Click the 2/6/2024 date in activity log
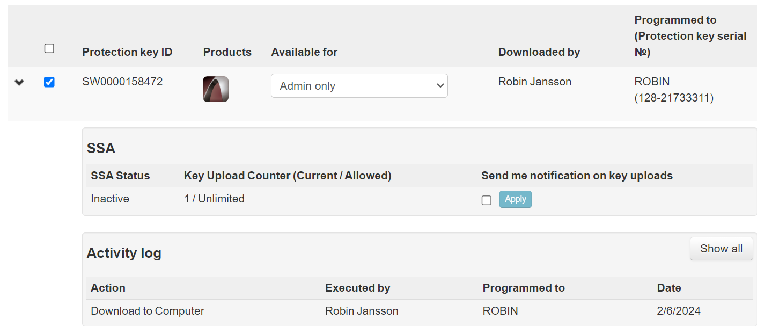 (x=679, y=311)
